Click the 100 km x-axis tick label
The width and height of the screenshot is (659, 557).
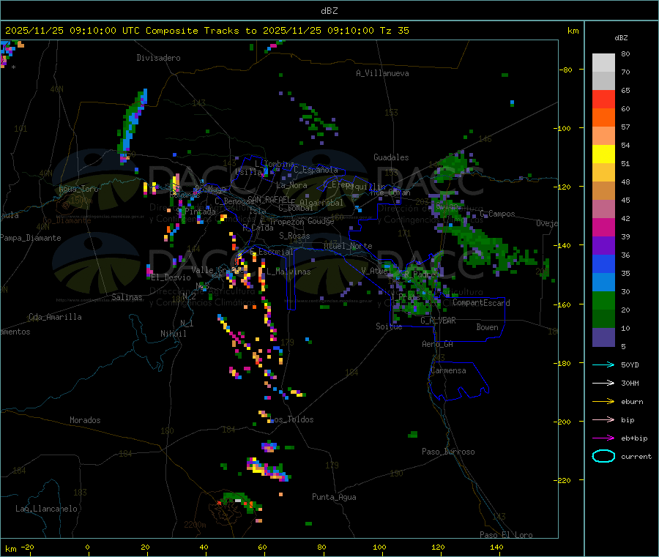(x=379, y=547)
